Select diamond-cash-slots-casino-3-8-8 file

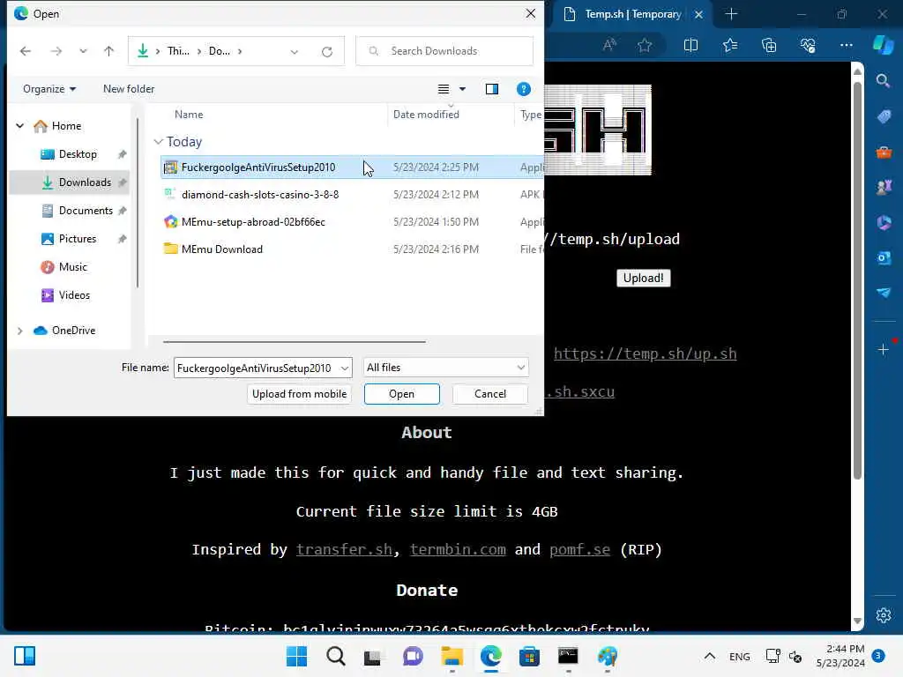352,195
